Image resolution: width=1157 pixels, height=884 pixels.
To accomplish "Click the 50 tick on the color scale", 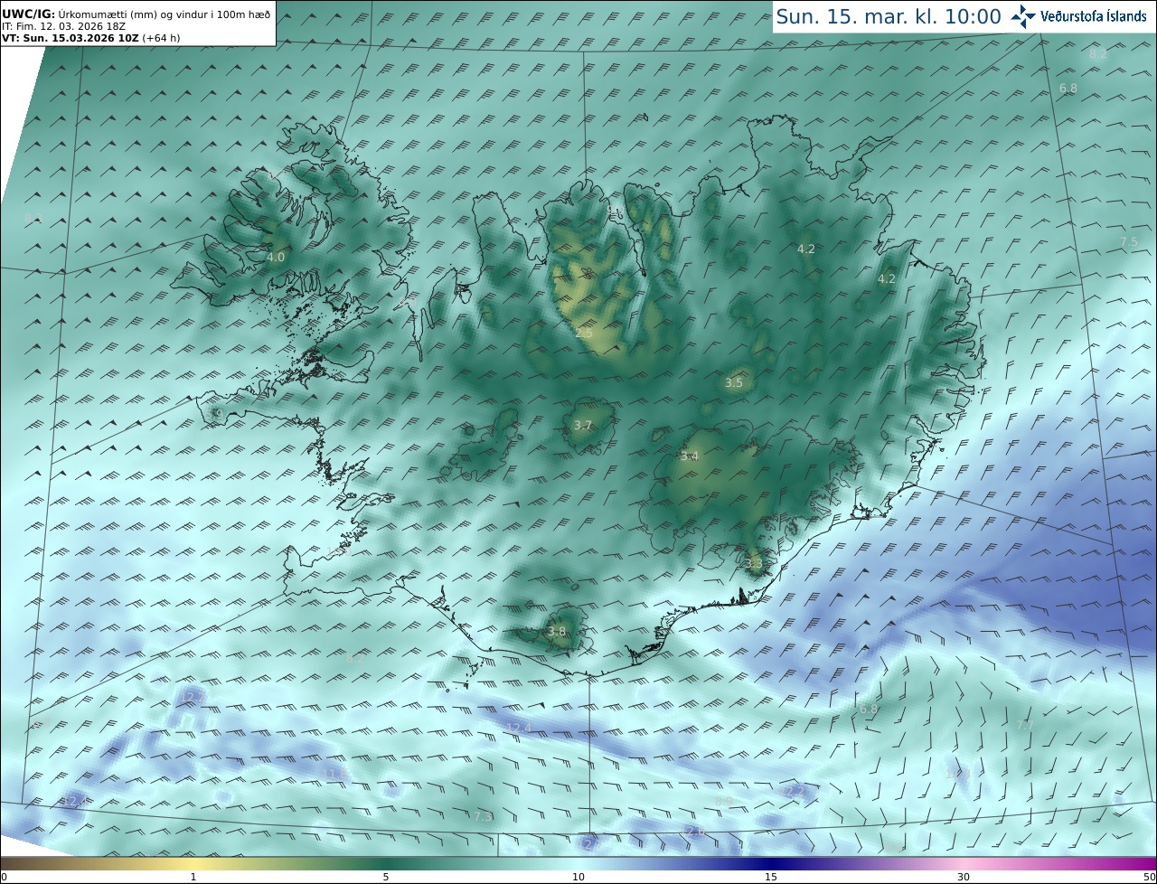I will pyautogui.click(x=1150, y=877).
